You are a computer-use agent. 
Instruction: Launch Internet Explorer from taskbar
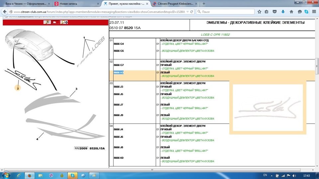click(19, 175)
